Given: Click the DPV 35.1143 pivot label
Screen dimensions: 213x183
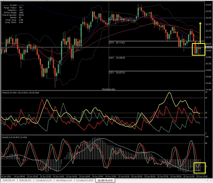Looking at the screenshot, I should [117, 43].
